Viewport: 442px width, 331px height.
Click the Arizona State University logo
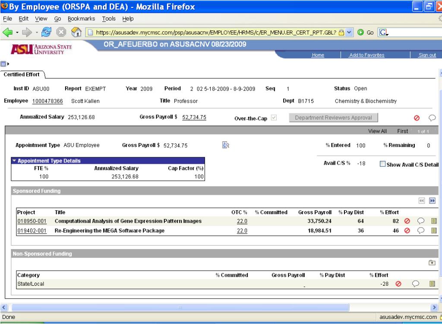pyautogui.click(x=41, y=49)
